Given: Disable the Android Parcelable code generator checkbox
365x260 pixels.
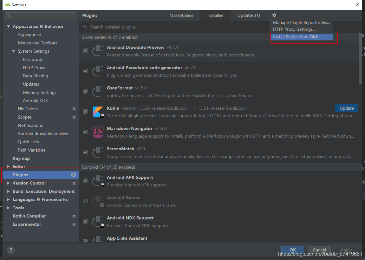Looking at the screenshot, I should pos(85,71).
